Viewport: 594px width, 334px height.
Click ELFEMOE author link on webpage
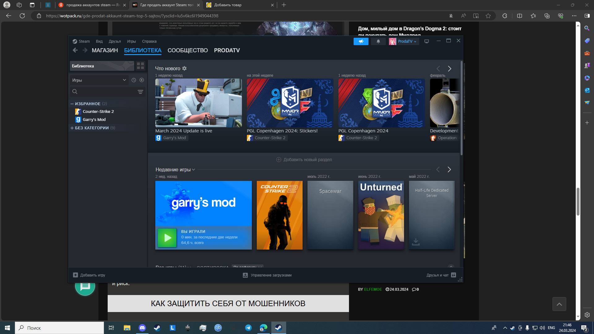coord(373,289)
